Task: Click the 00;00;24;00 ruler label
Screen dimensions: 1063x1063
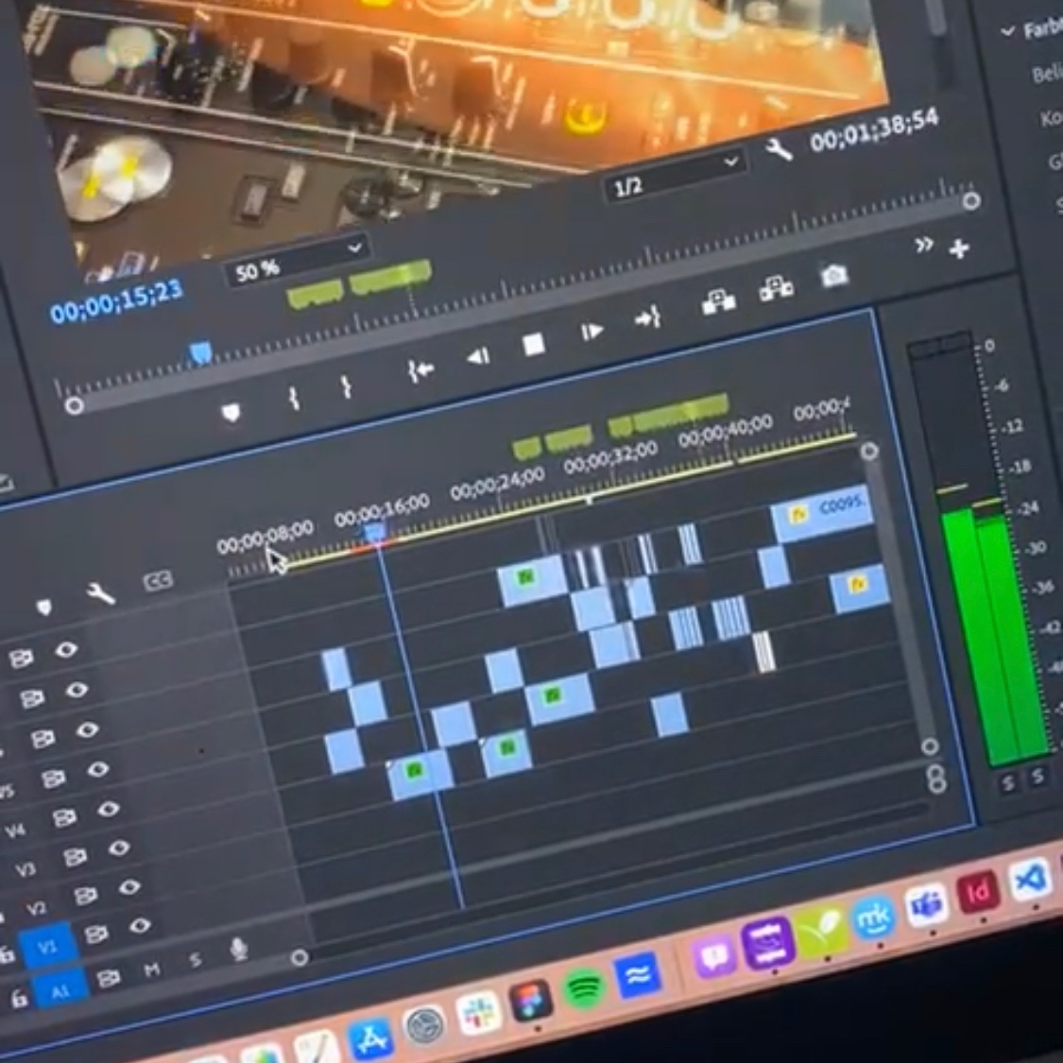Action: [x=497, y=485]
